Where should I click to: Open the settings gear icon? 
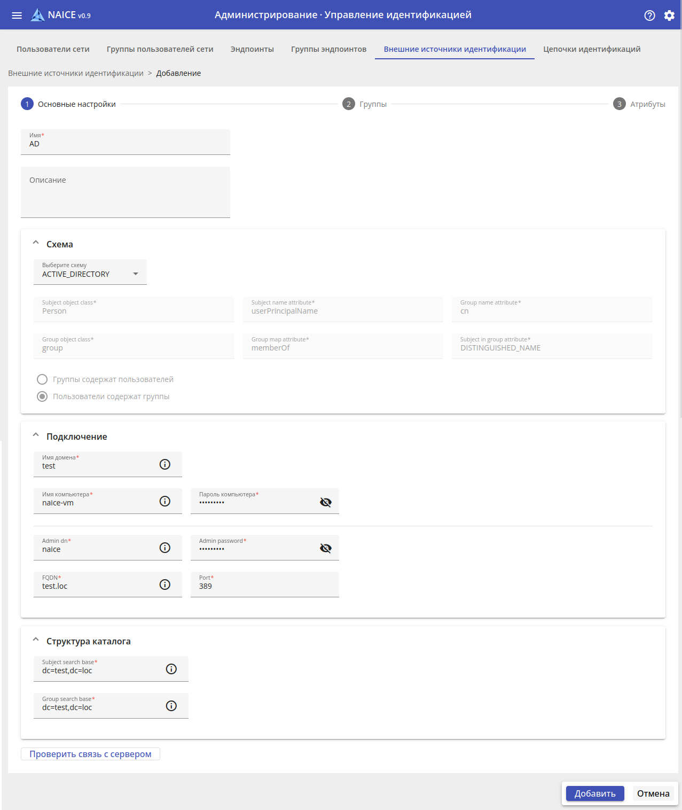pos(669,15)
